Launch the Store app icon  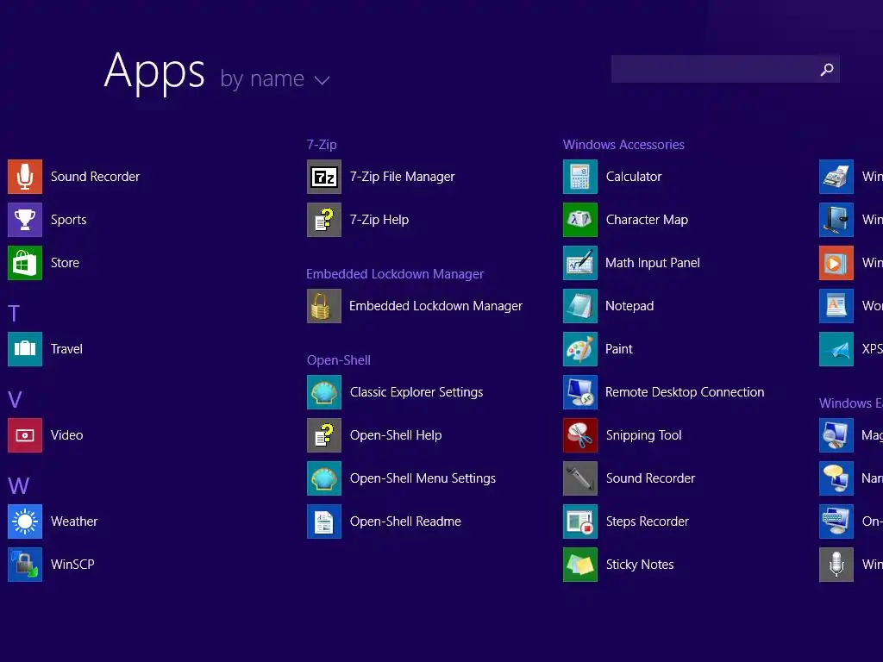25,263
